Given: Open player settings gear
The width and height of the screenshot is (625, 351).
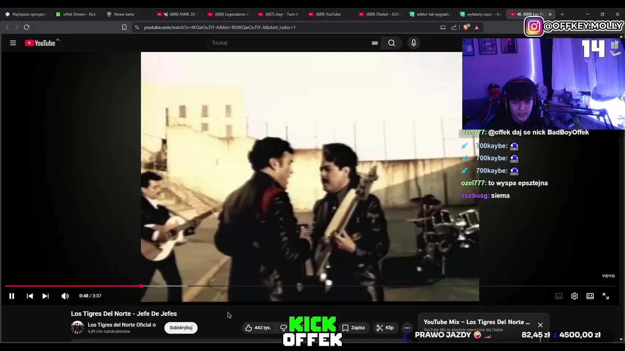Looking at the screenshot, I should (575, 296).
